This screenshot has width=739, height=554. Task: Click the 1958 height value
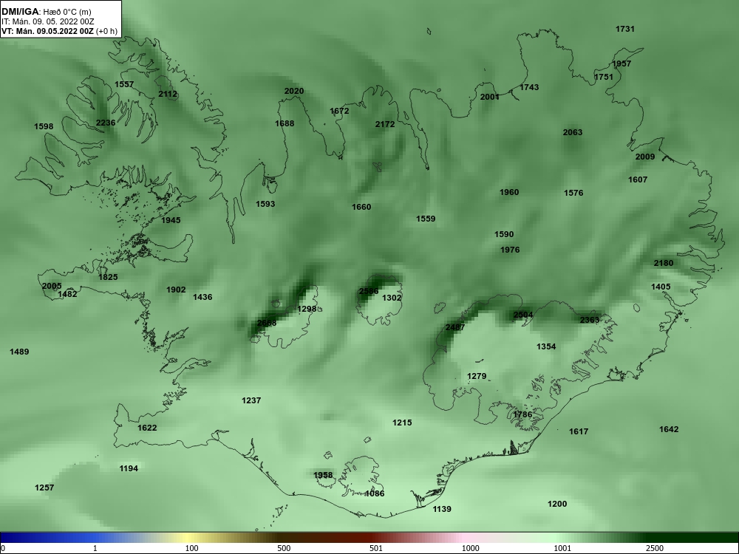[x=323, y=475]
